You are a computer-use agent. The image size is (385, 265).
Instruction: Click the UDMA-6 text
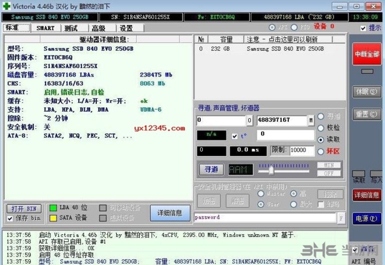pos(151,110)
